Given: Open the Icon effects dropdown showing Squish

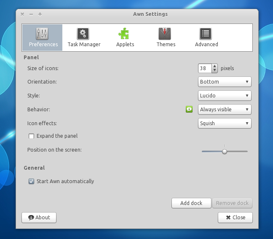Looking at the screenshot, I should coord(225,123).
